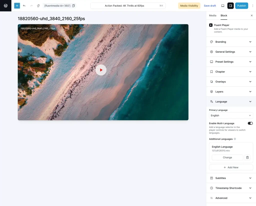Disable the Enable Multi-Language switch

[250, 123]
